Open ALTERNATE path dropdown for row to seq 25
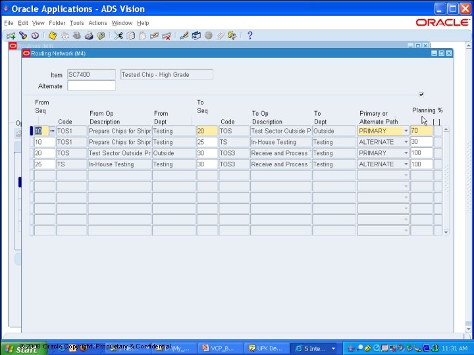Viewport: 474px width, 355px height. [406, 142]
